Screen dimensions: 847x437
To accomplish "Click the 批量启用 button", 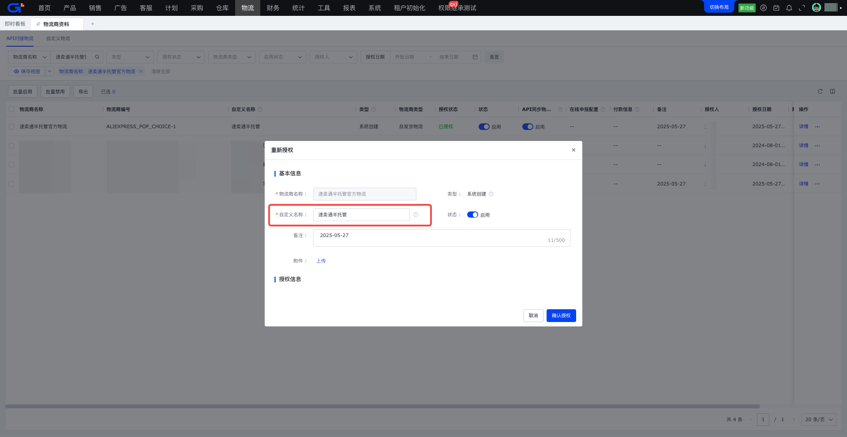I will [22, 92].
